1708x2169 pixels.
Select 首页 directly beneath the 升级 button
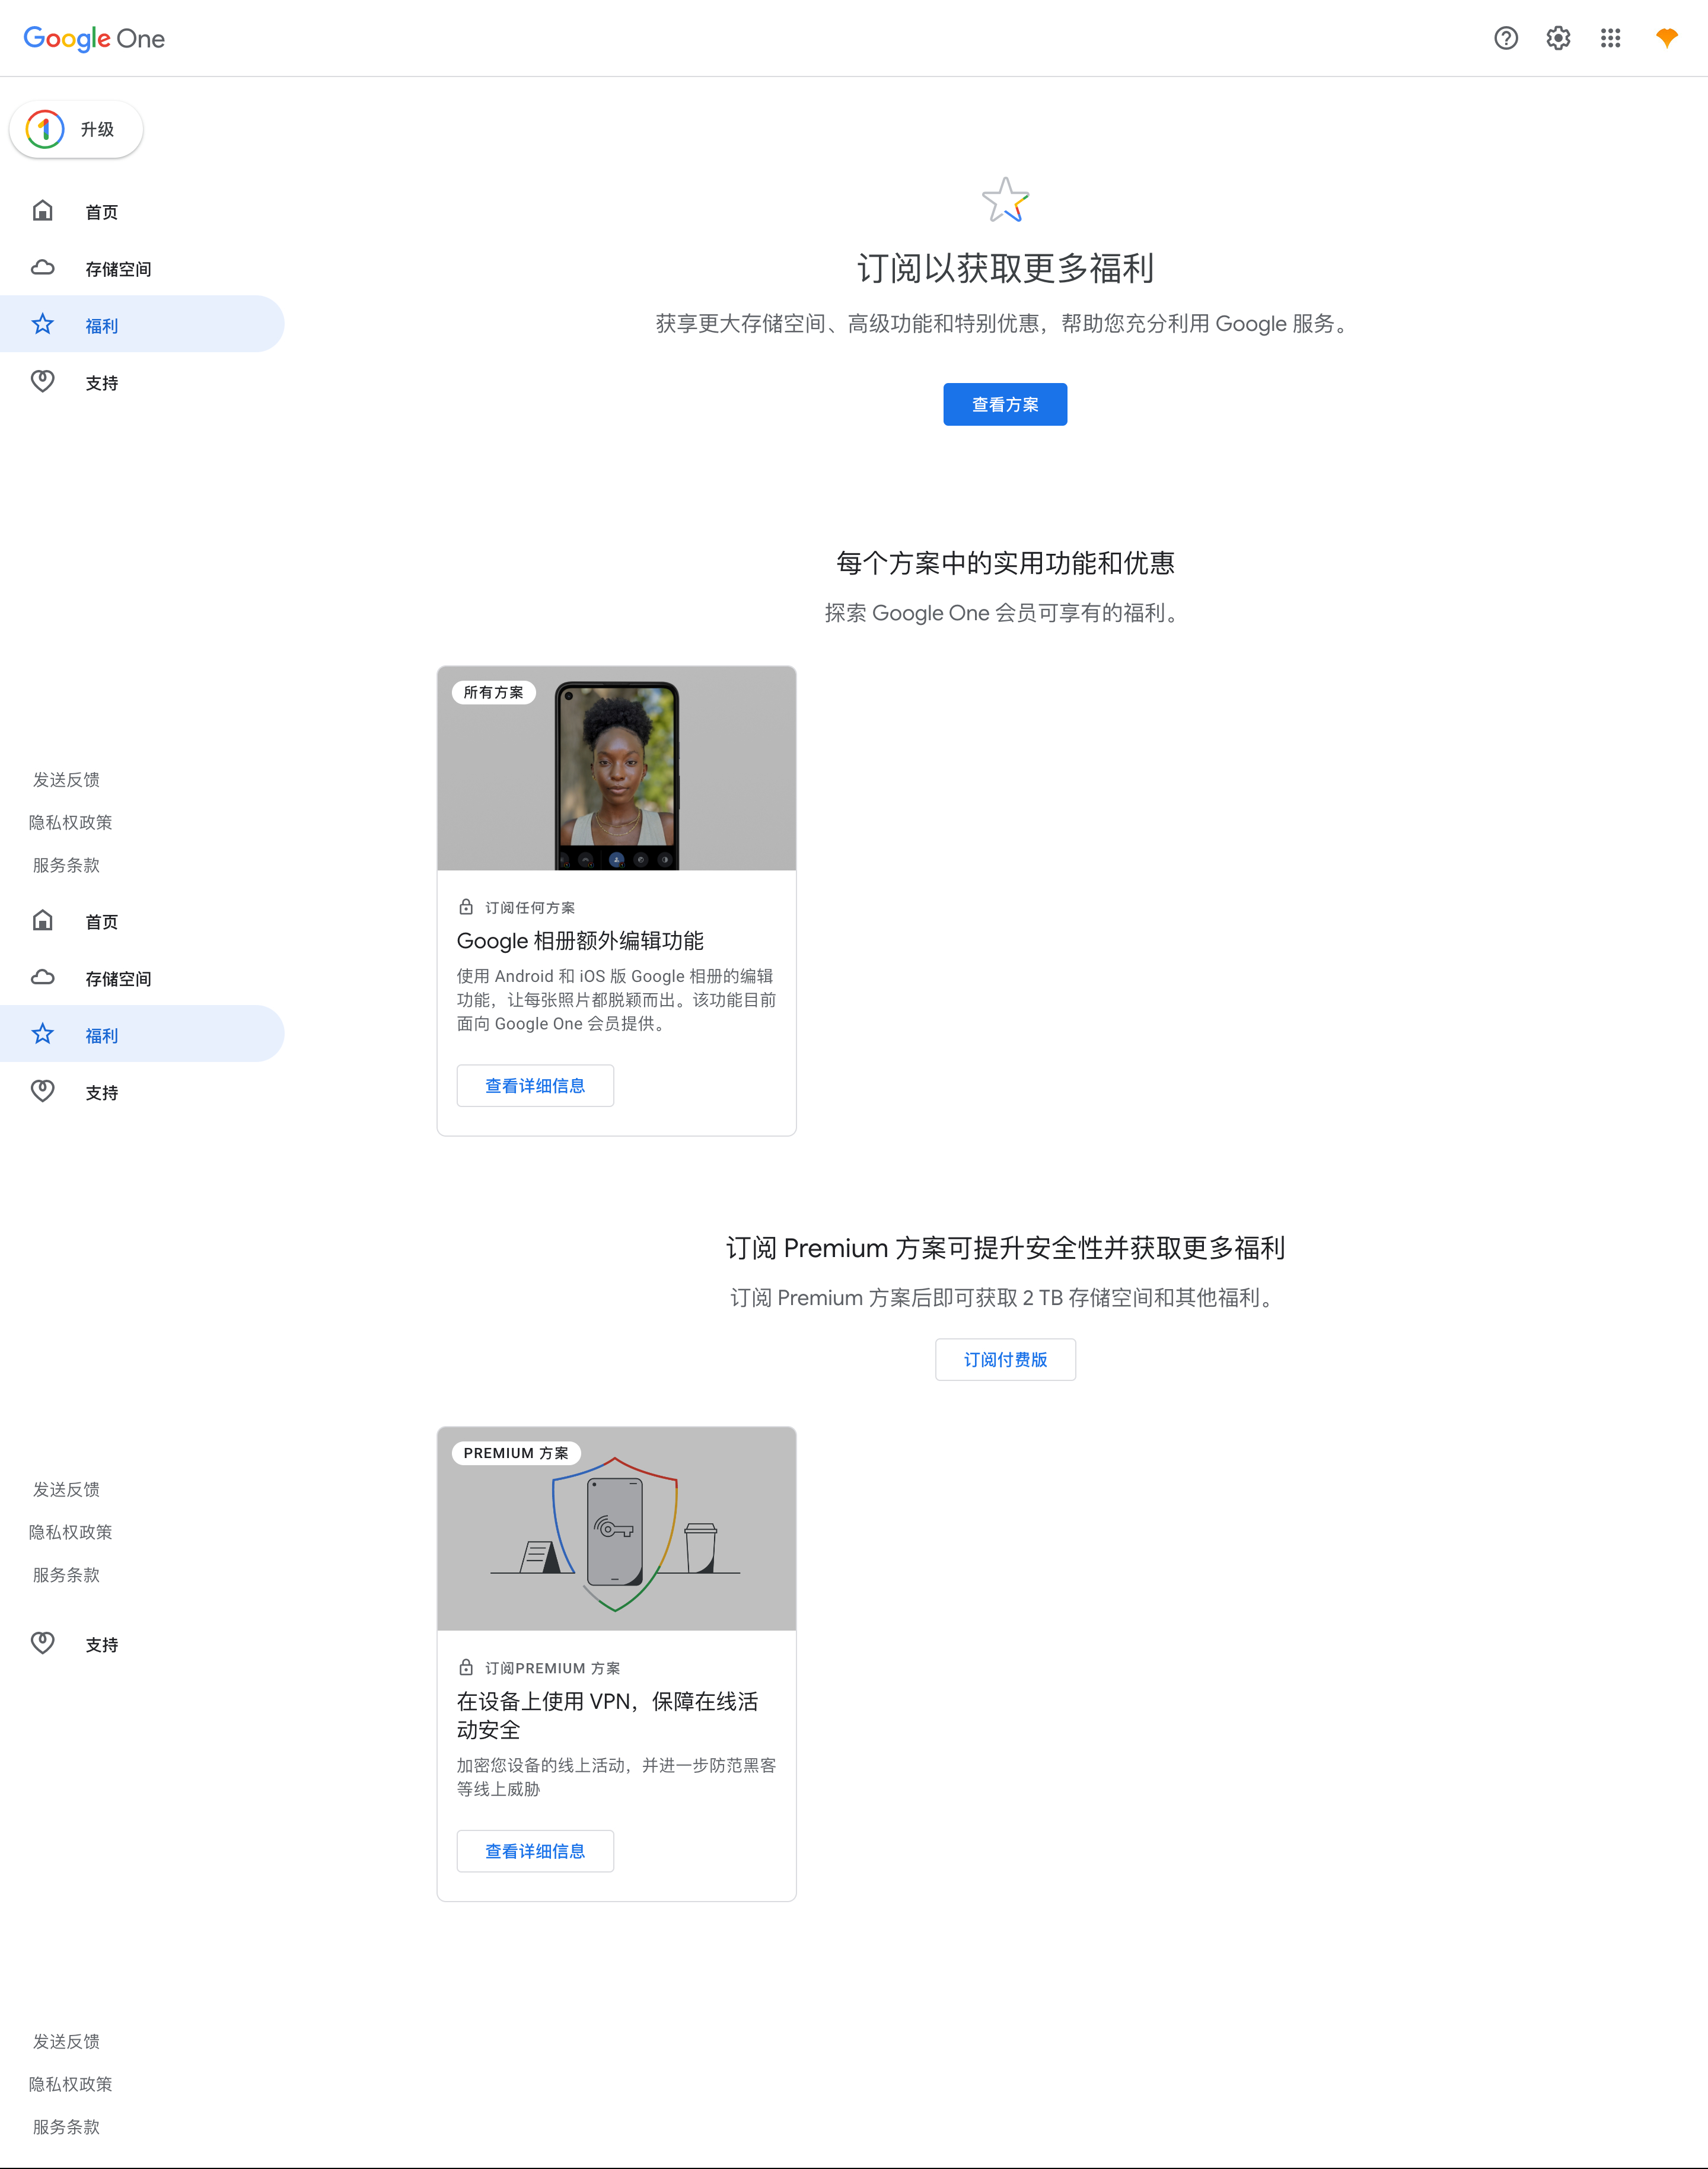(x=142, y=212)
